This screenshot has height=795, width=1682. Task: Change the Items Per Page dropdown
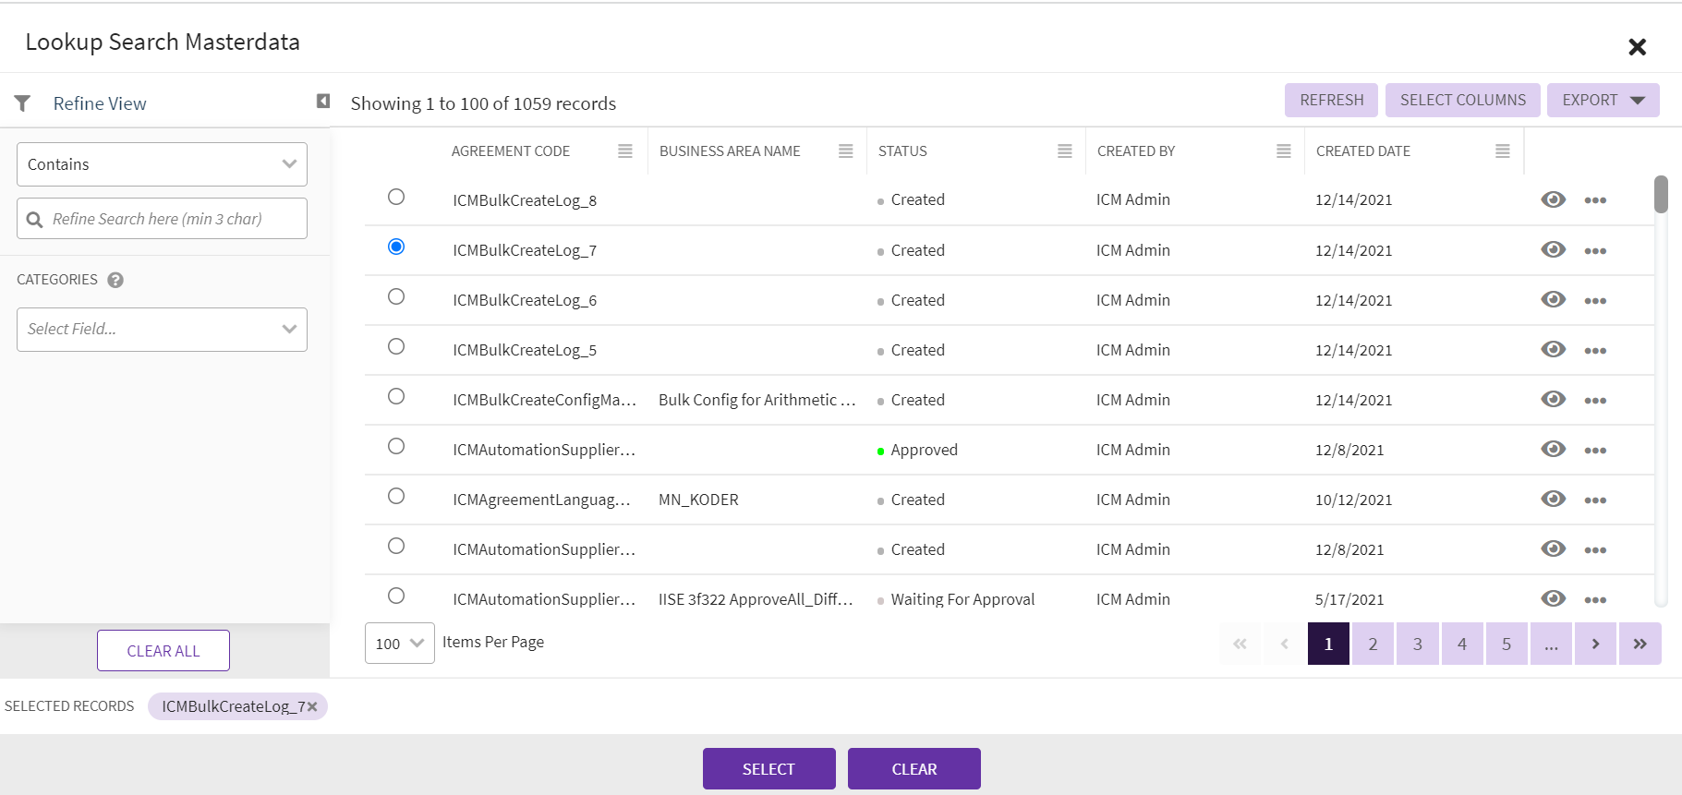[399, 644]
